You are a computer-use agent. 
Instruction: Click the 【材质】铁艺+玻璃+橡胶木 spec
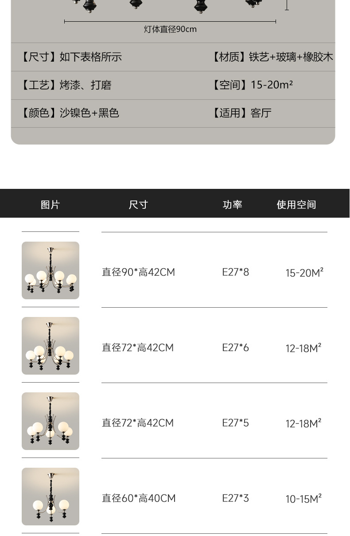pyautogui.click(x=272, y=57)
